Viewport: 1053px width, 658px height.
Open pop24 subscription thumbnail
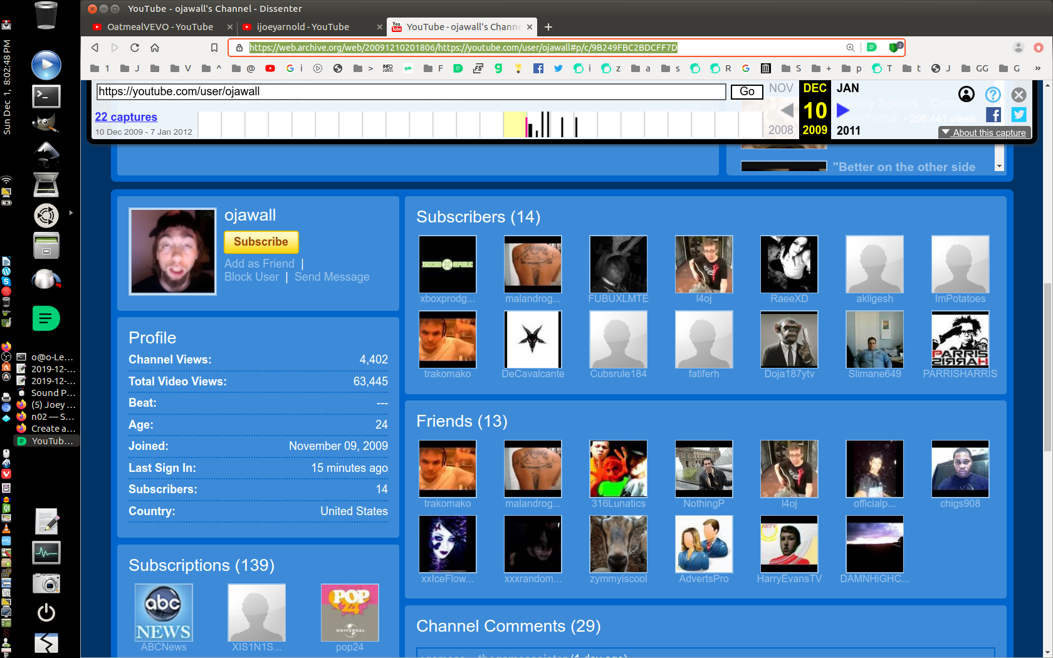[350, 613]
